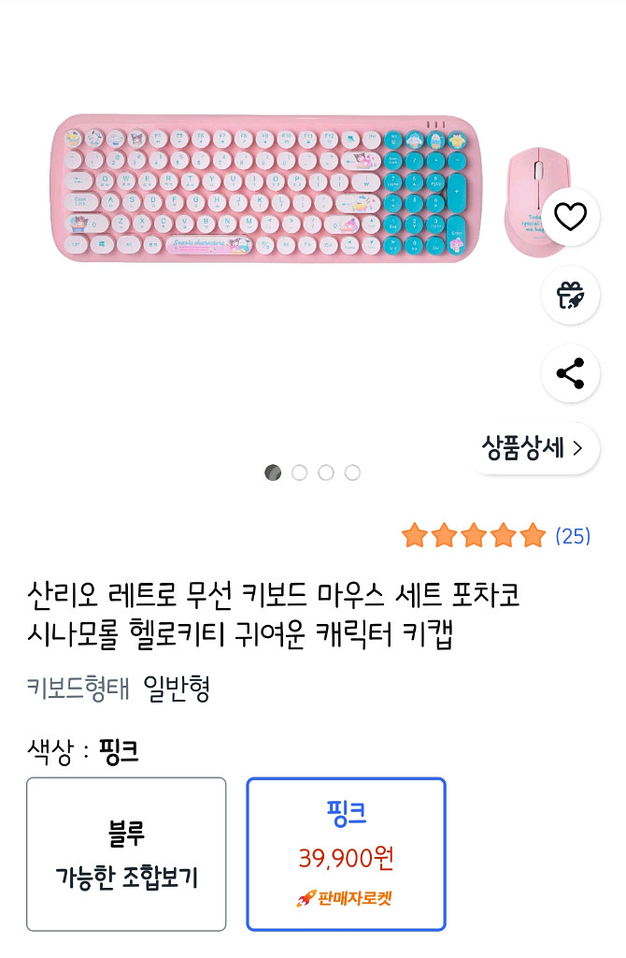This screenshot has width=626, height=958.
Task: Tap the gift icon
Action: [570, 296]
